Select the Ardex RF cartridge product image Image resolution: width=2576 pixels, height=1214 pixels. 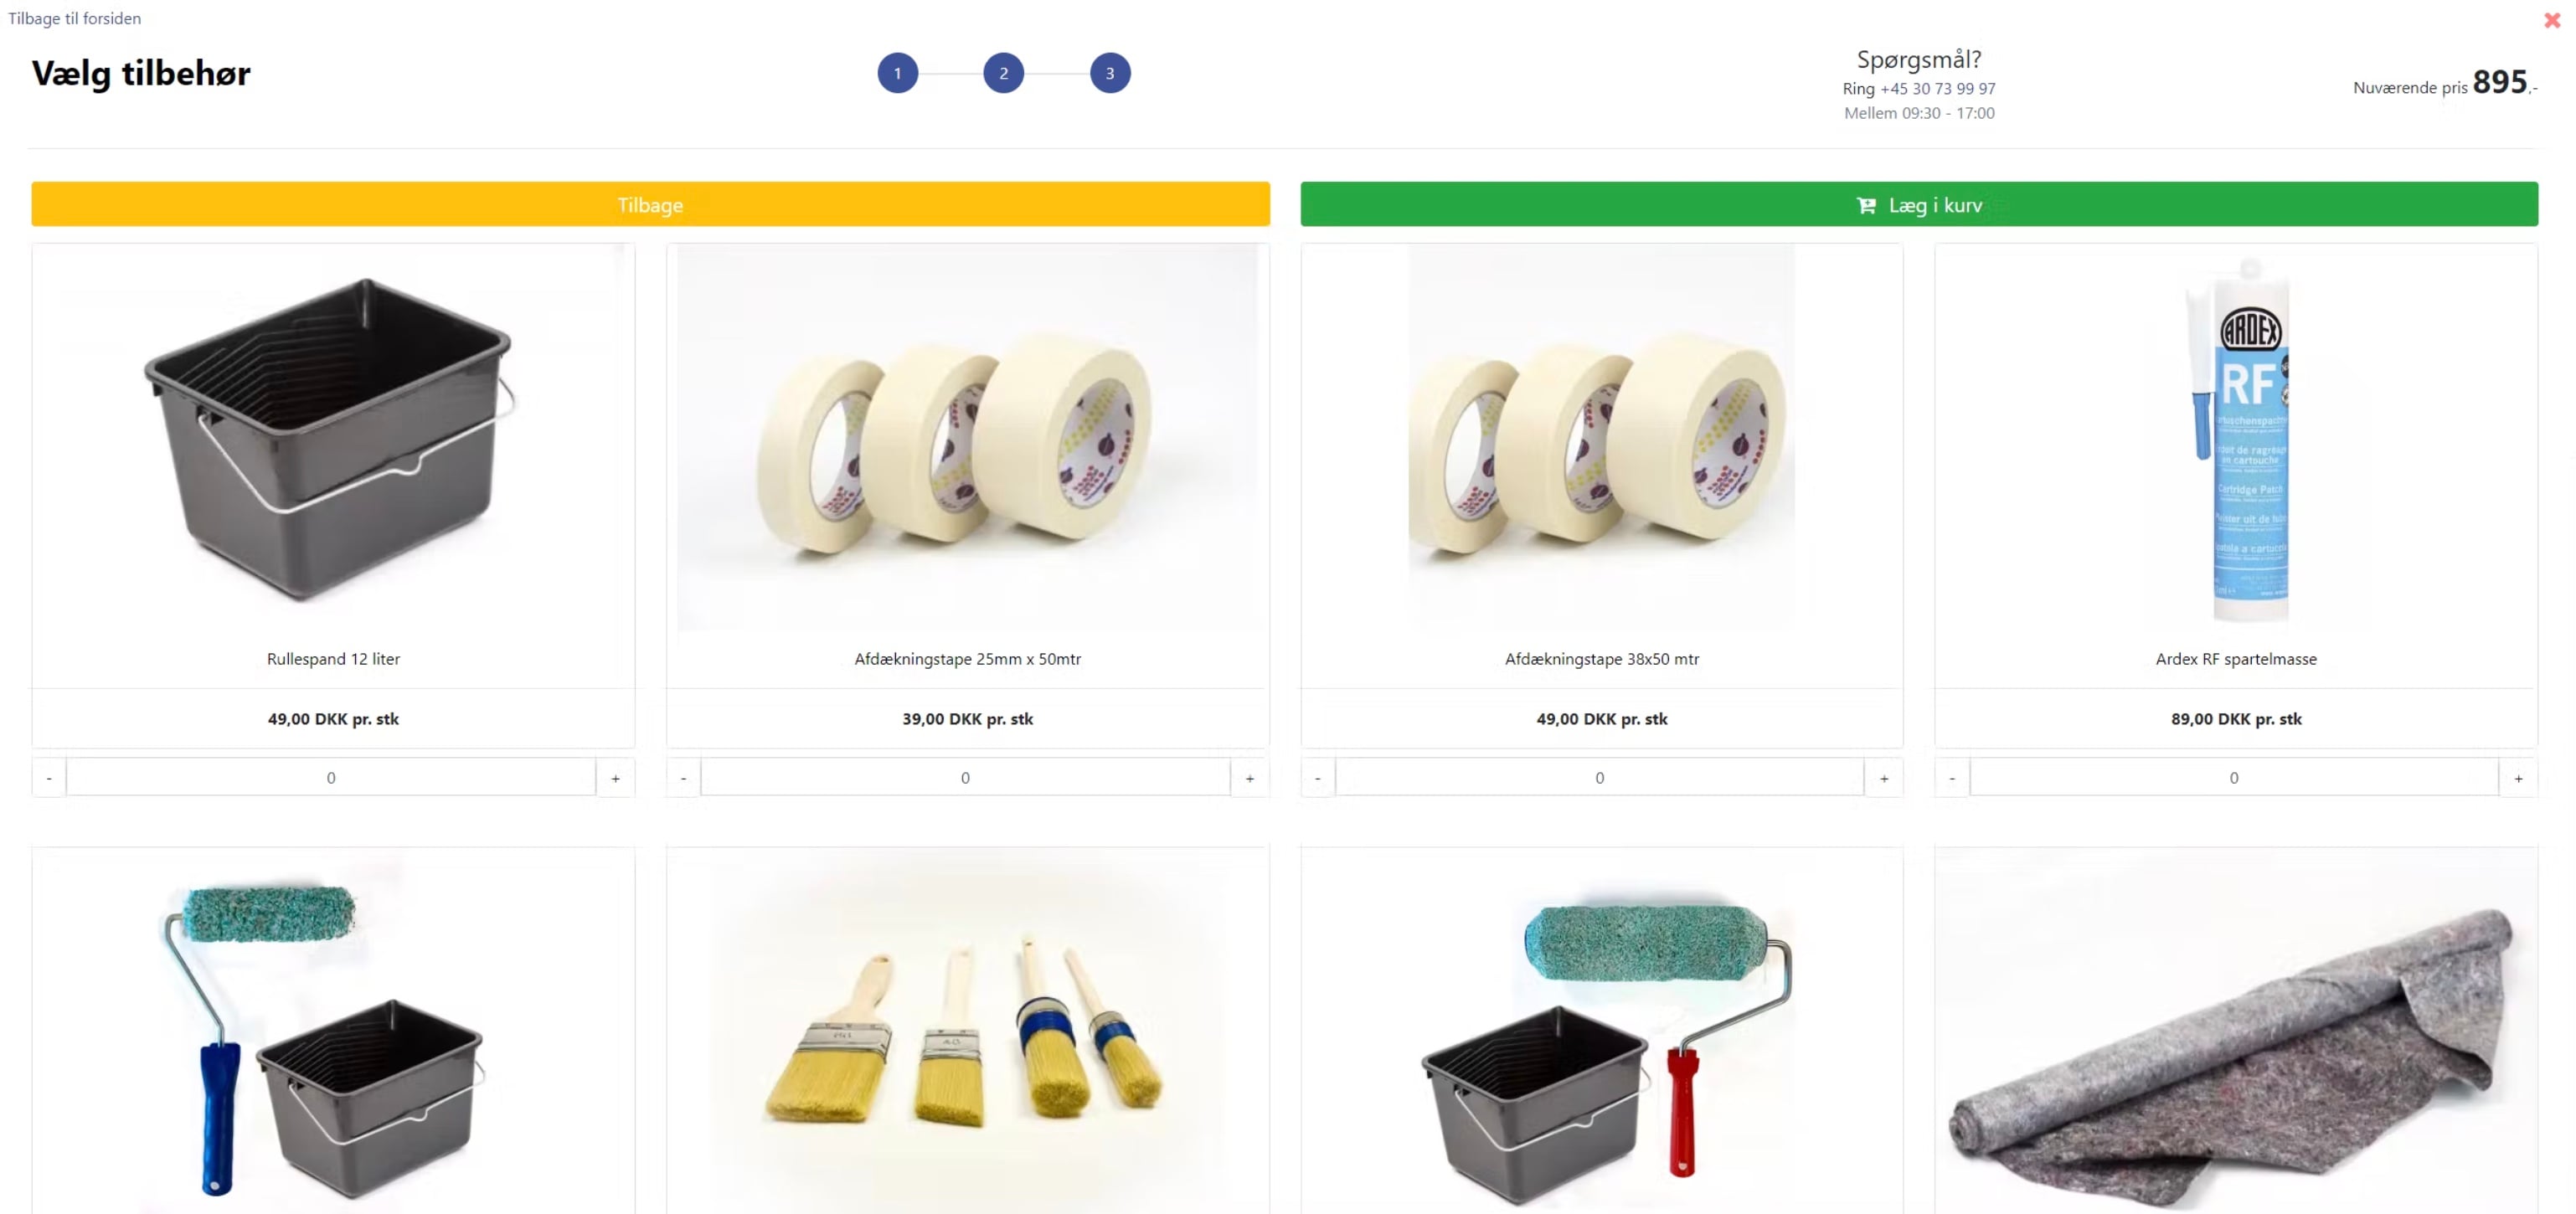pos(2237,439)
